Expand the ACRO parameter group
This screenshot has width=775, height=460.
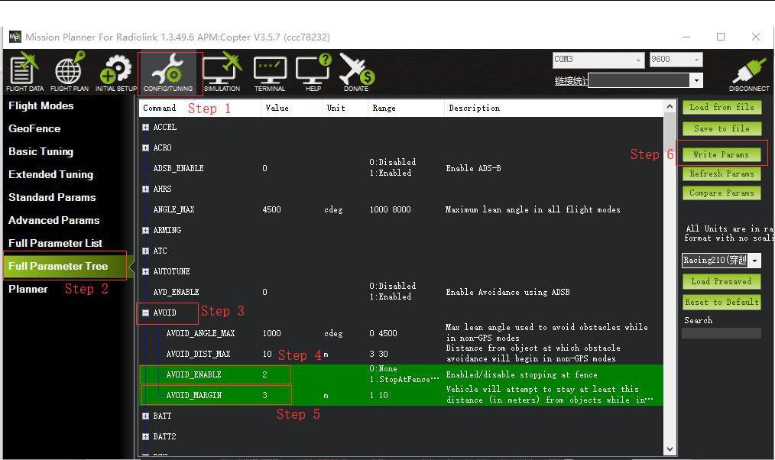[x=145, y=147]
